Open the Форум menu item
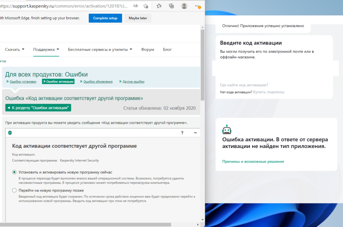 147,50
